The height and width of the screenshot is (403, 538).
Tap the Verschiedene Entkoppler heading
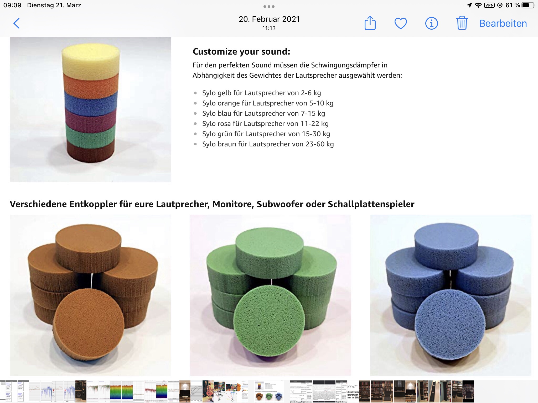point(212,204)
